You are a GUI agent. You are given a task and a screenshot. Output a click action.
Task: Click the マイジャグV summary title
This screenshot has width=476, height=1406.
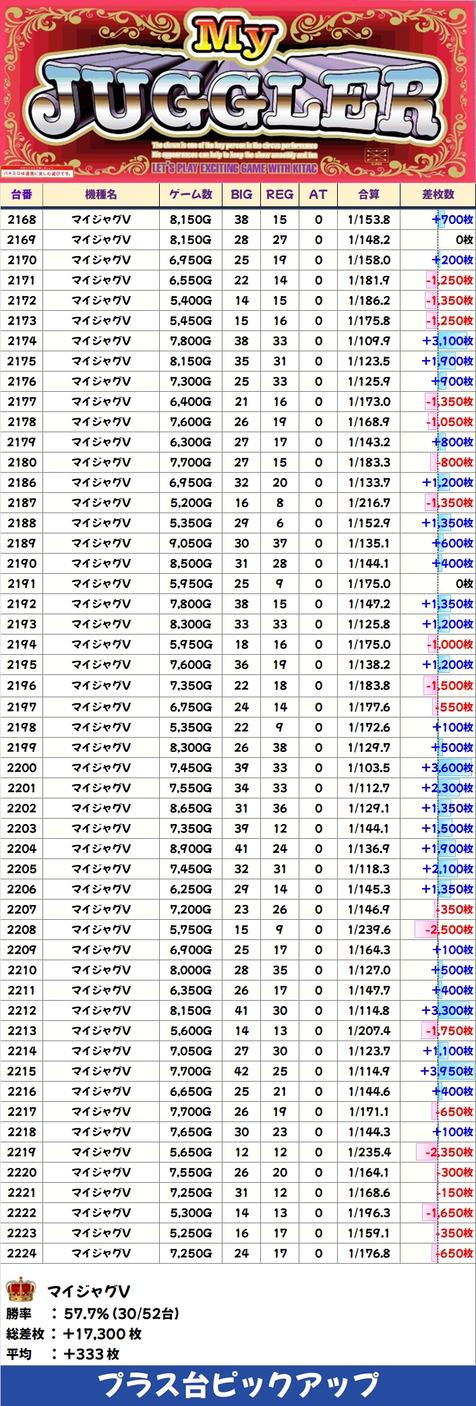coord(88,1291)
